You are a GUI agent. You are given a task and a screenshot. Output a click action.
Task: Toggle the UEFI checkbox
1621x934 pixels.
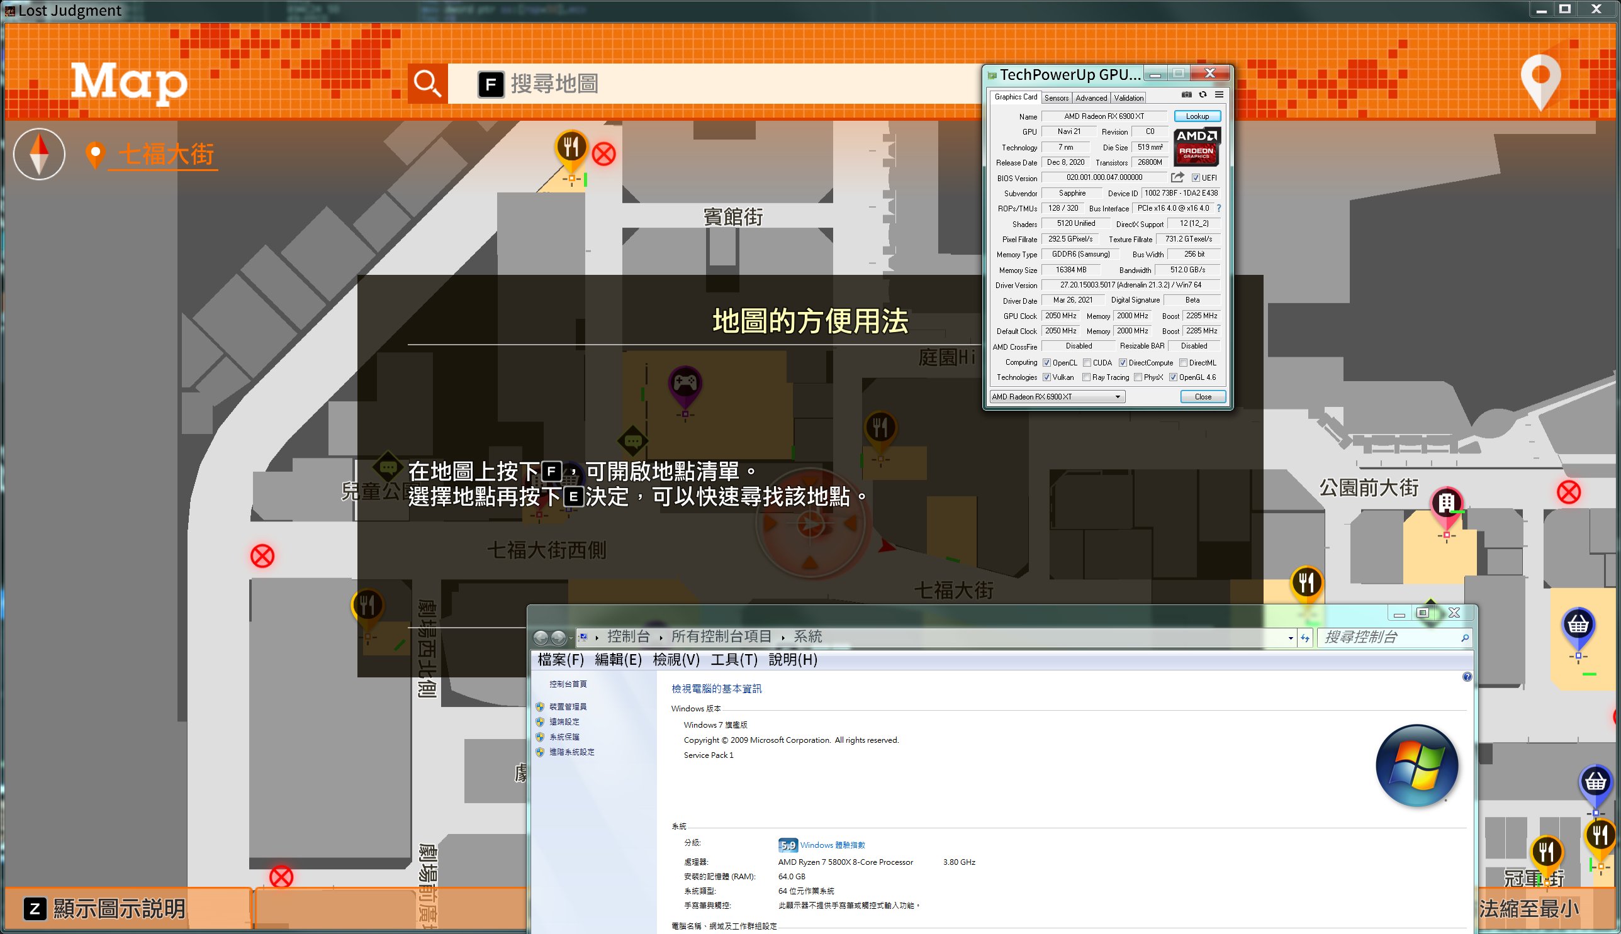1196,179
